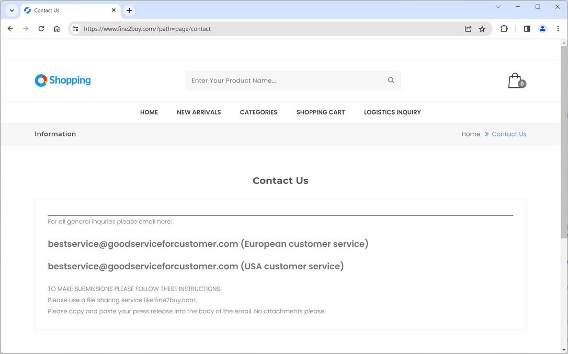Open the vertical ellipsis menu at far right
This screenshot has height=354, width=568.
(558, 29)
